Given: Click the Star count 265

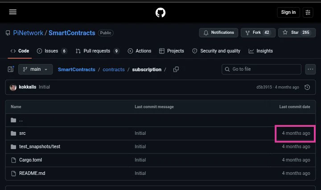Looking at the screenshot, I should (306, 32).
